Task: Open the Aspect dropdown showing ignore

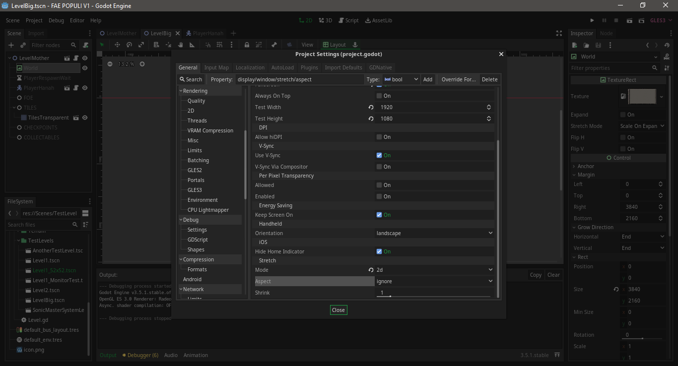Action: tap(434, 281)
